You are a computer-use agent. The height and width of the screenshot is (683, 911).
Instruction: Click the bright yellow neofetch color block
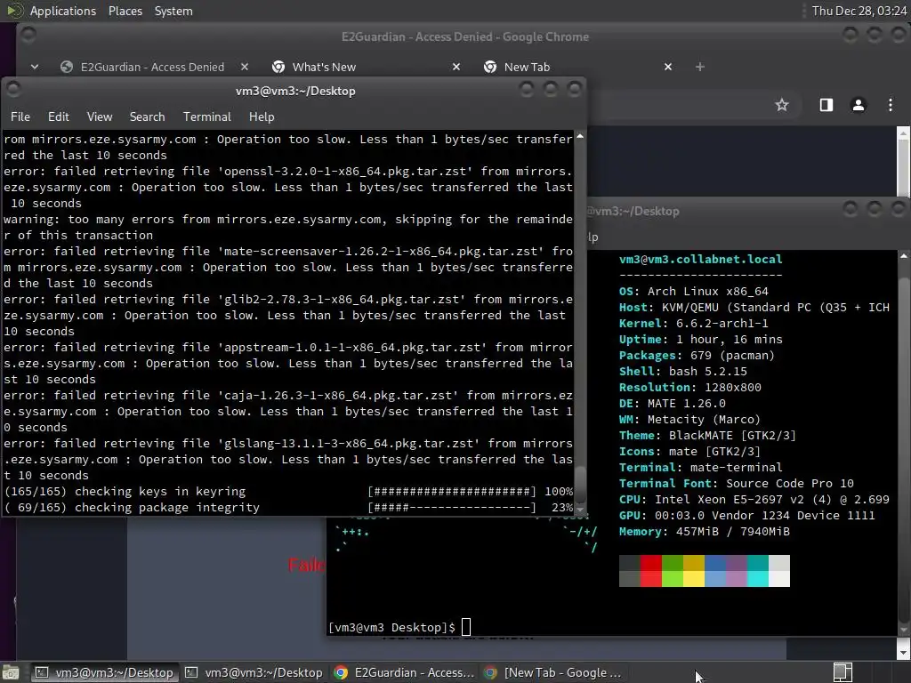pyautogui.click(x=694, y=579)
